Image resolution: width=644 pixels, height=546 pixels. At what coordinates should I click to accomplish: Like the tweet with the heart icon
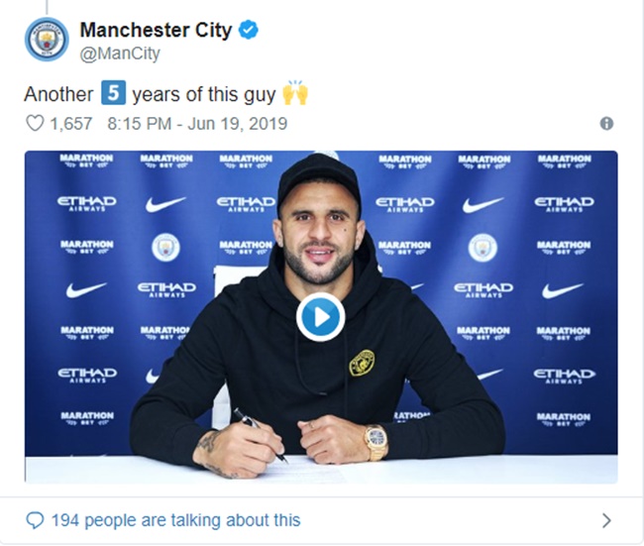(x=35, y=124)
